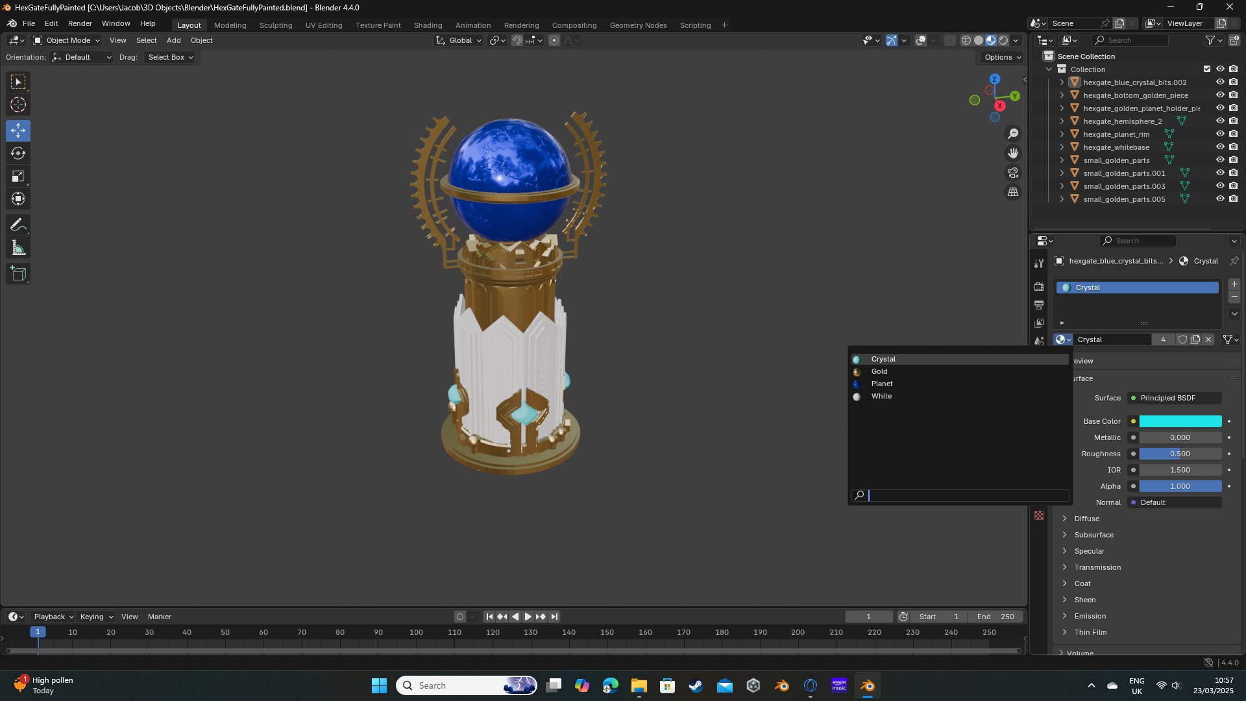Select the Cursor tool in the toolbar
The image size is (1246, 701).
pyautogui.click(x=18, y=105)
